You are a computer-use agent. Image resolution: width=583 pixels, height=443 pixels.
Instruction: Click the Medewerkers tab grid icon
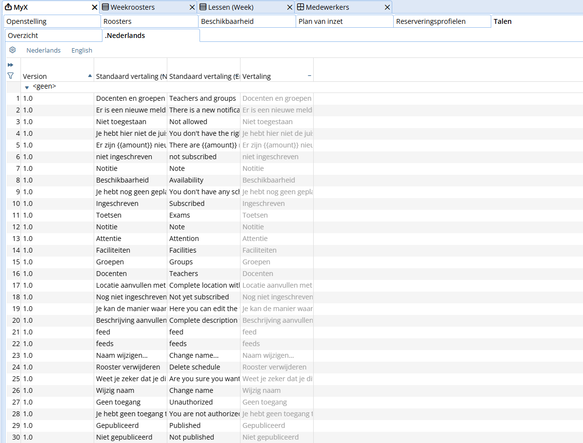click(x=301, y=7)
